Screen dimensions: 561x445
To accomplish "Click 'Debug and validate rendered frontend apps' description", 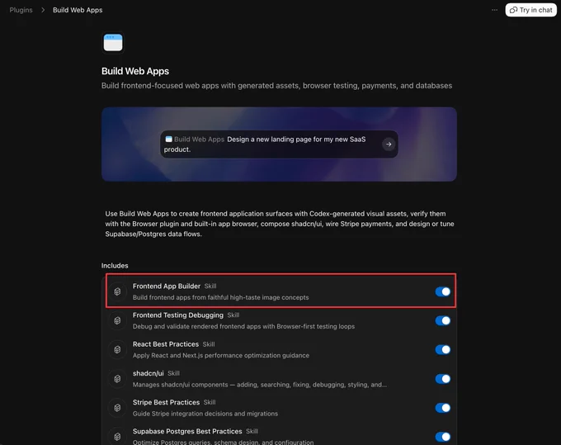I will [x=243, y=326].
